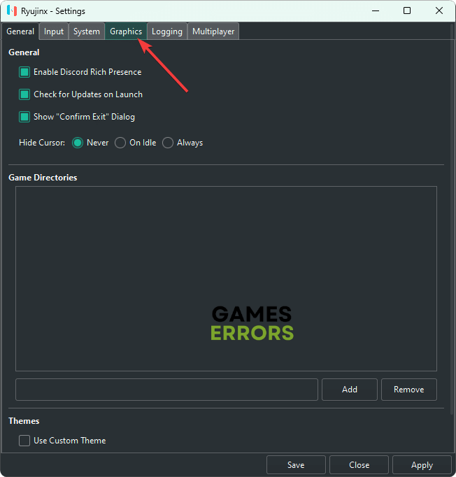Enable Use Custom Theme checkbox
This screenshot has height=477, width=456.
coord(24,441)
